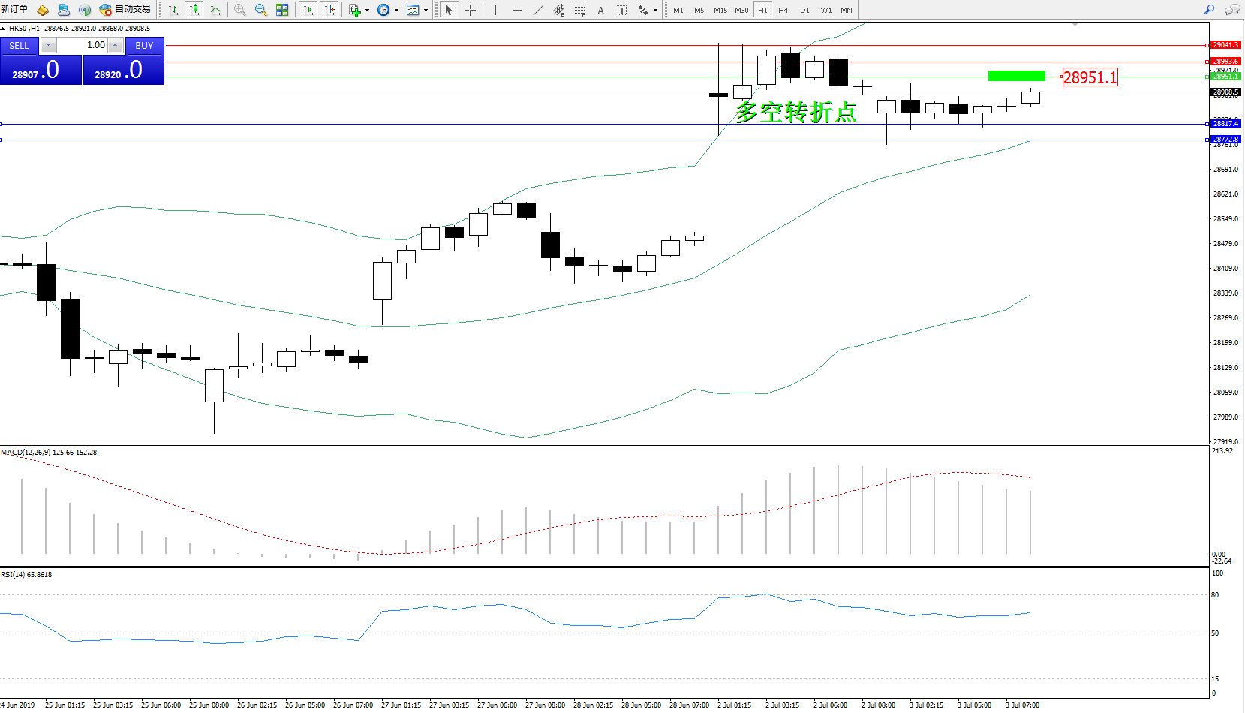Screen dimensions: 1245x713
Task: Click the zoom in magnifier icon
Action: pos(240,10)
